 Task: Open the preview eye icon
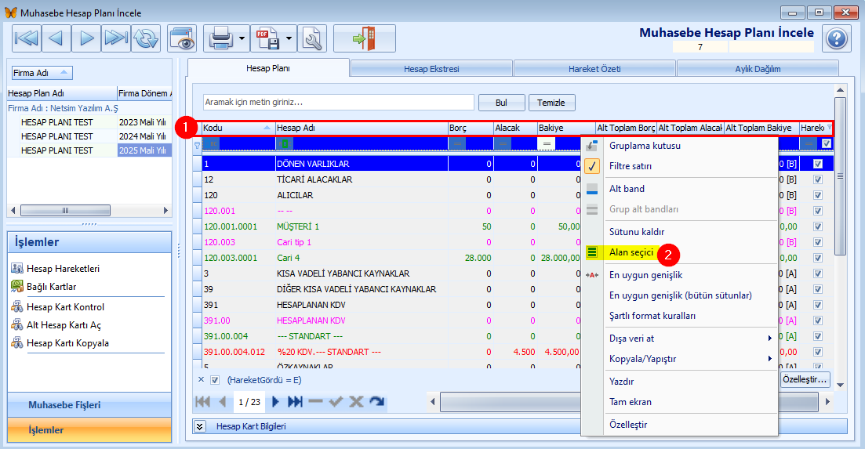click(x=181, y=38)
